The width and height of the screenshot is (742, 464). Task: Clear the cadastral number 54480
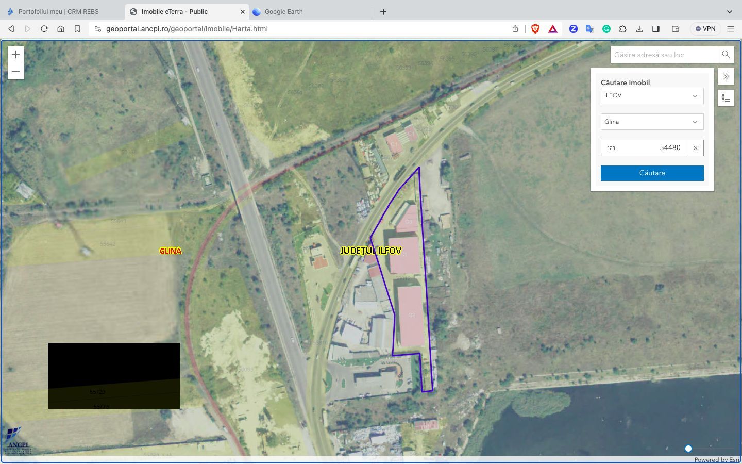pyautogui.click(x=695, y=148)
